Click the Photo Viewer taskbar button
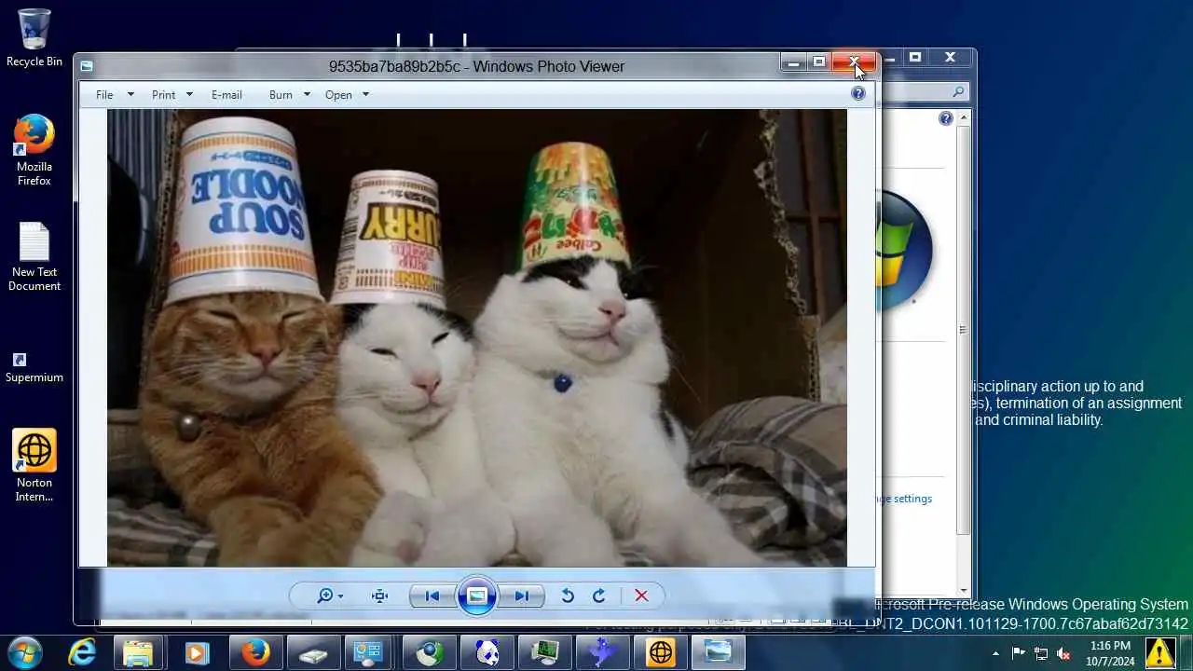 (719, 652)
